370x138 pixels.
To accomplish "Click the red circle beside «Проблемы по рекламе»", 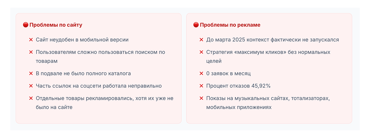I will 196,25.
